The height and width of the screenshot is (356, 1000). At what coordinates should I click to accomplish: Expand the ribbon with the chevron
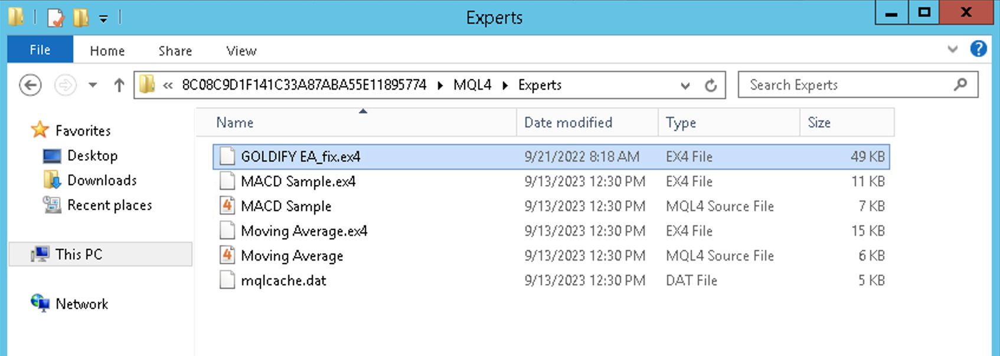click(952, 49)
